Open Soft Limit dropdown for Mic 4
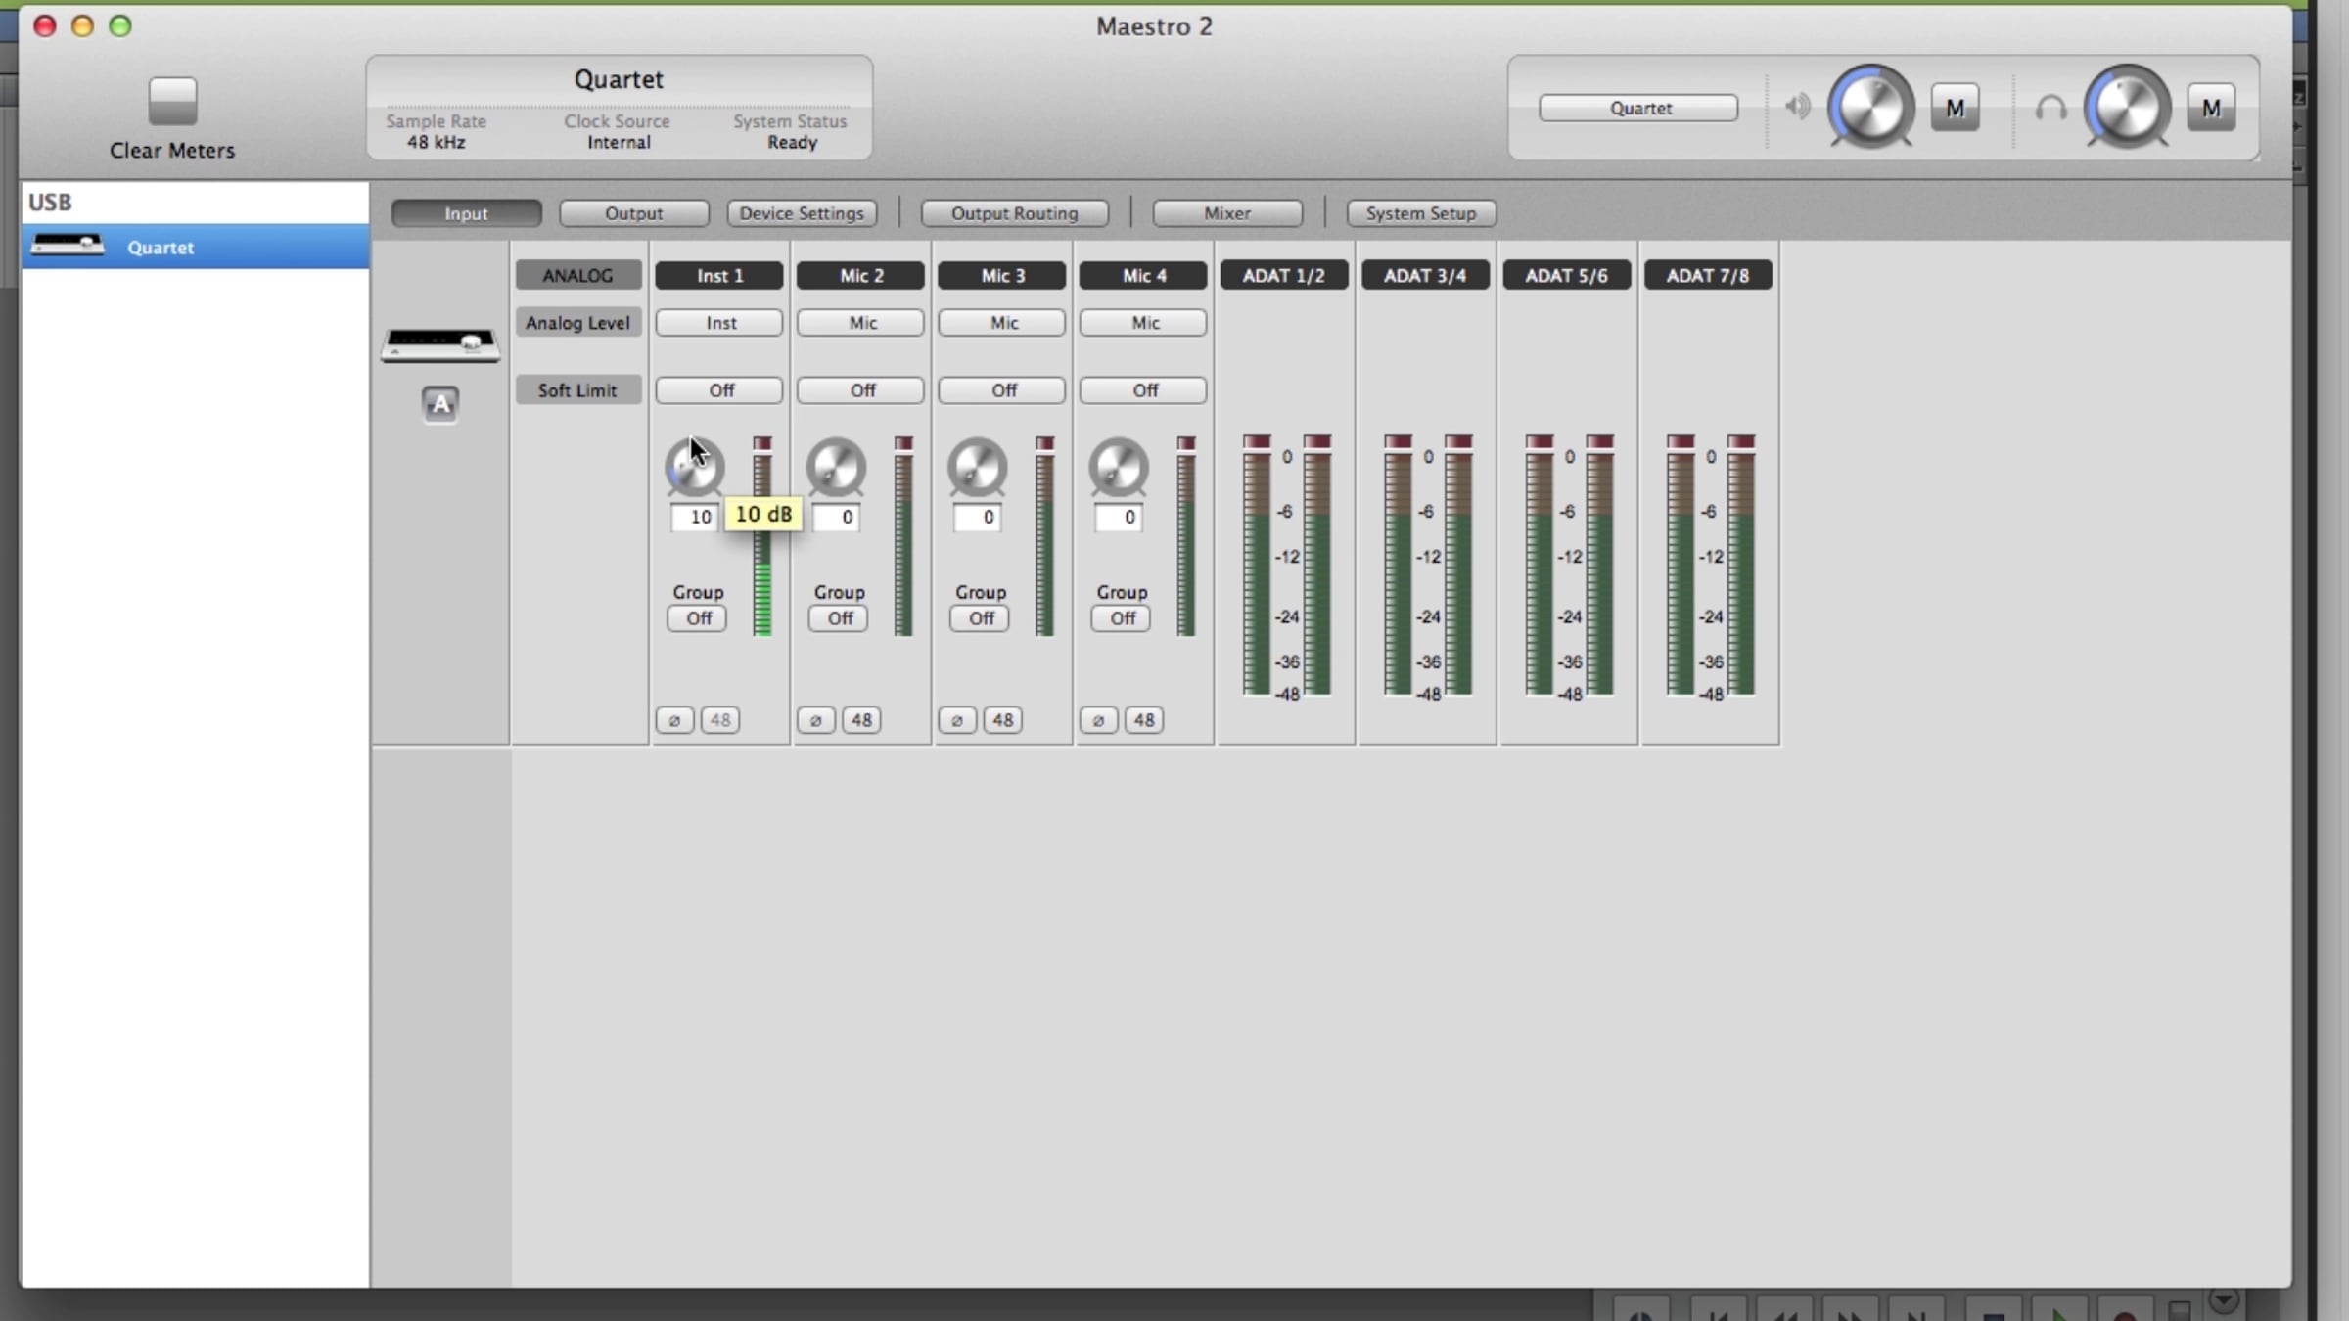2349x1321 pixels. (x=1143, y=390)
